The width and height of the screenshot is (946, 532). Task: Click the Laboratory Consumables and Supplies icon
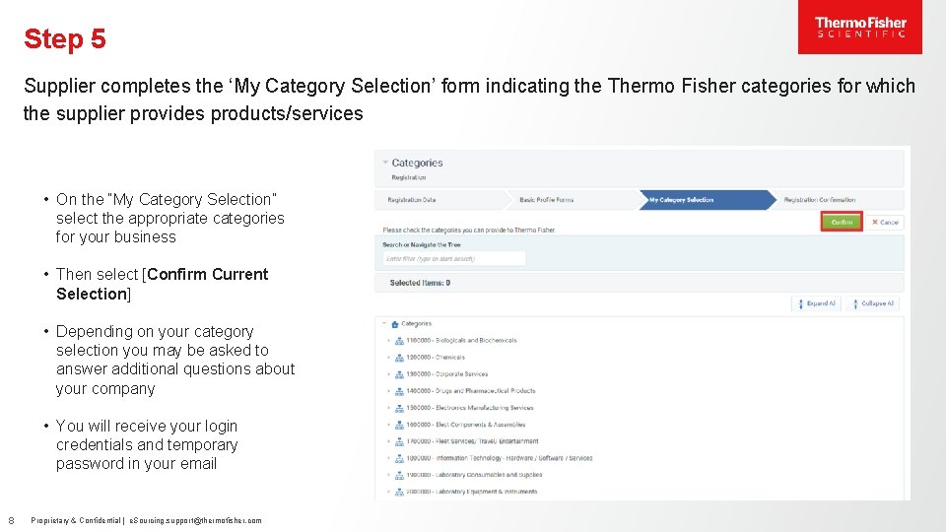pos(399,475)
